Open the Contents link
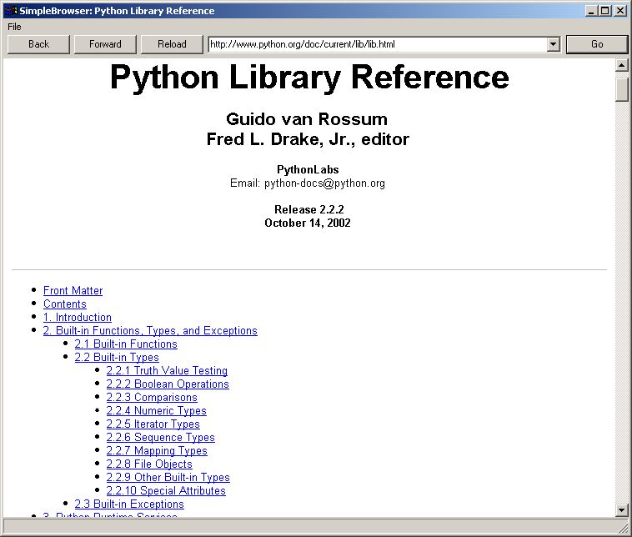The image size is (632, 537). point(65,304)
